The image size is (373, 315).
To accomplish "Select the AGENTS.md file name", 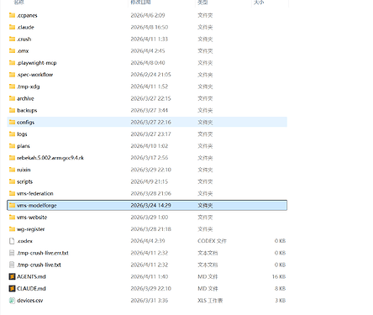I will click(x=31, y=277).
